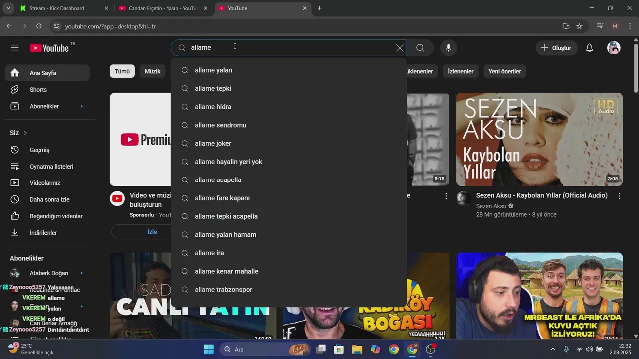This screenshot has width=639, height=359.
Task: Open Videolarınız in the sidebar
Action: 48,183
